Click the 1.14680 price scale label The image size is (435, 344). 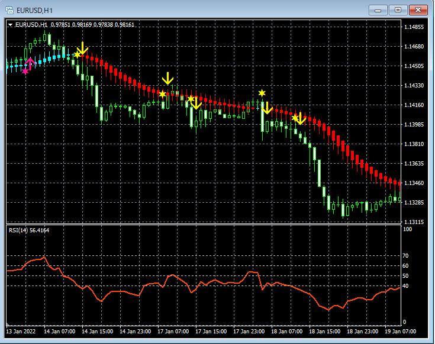(414, 47)
